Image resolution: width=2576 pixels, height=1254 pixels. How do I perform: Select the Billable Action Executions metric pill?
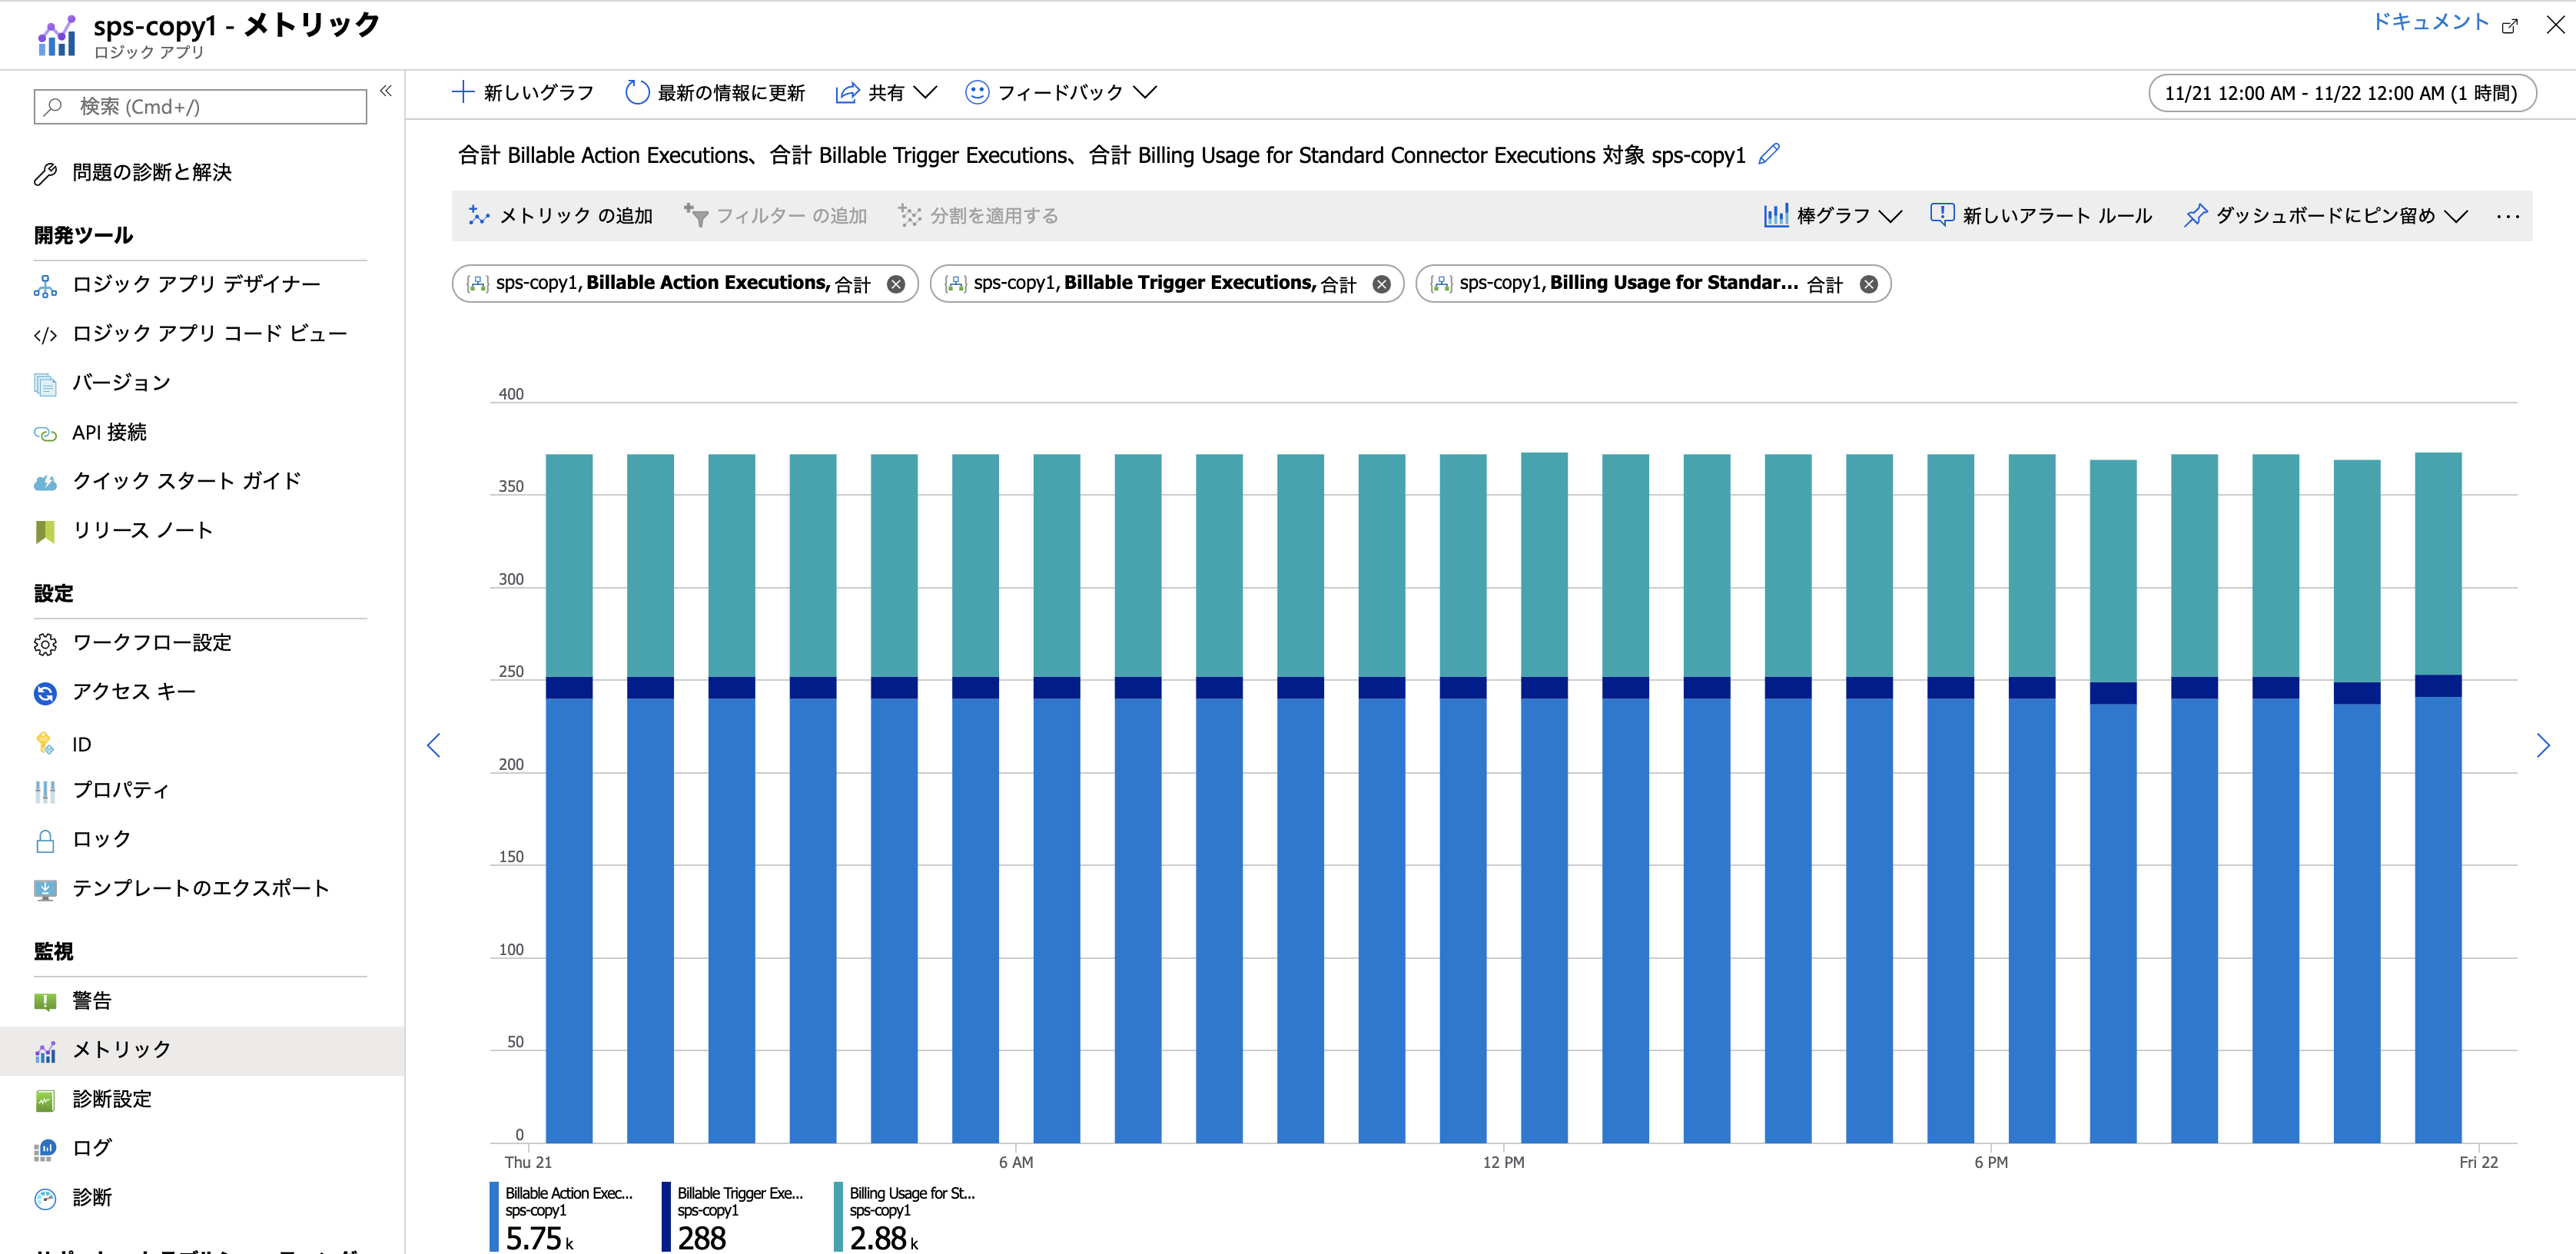[x=685, y=284]
